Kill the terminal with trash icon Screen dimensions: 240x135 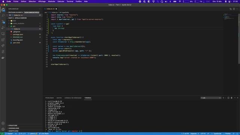(x=232, y=98)
